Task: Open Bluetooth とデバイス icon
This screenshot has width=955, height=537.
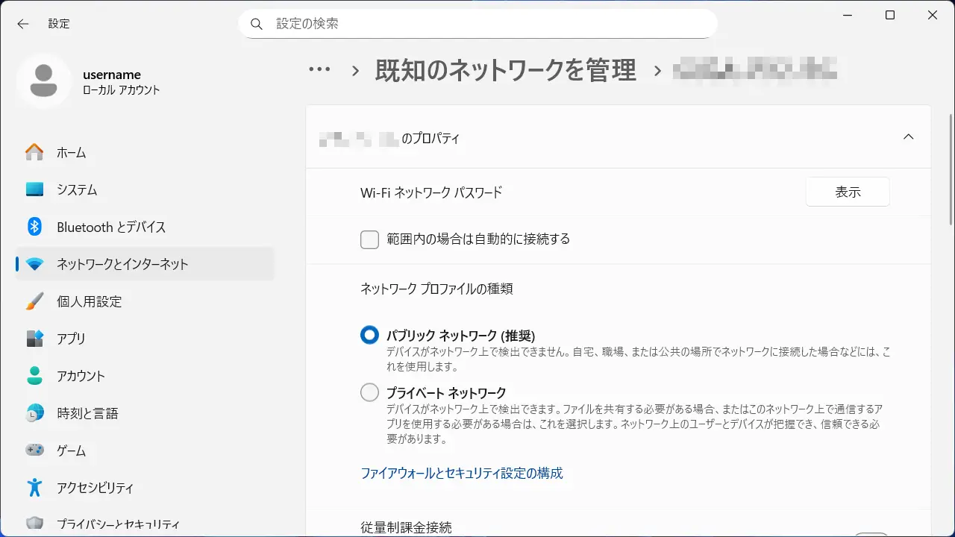Action: [34, 227]
